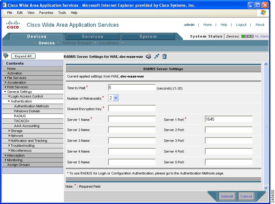This screenshot has height=204, width=275.
Task: Click the apply defaults arrow icon in title bar
Action: tap(156, 56)
